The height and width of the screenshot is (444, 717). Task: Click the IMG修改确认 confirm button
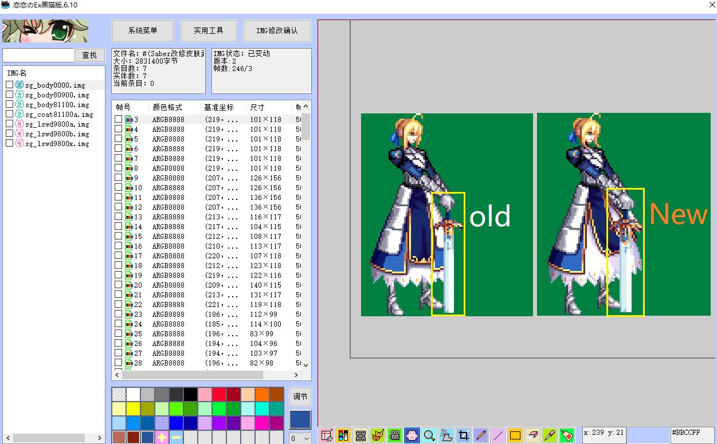click(277, 31)
